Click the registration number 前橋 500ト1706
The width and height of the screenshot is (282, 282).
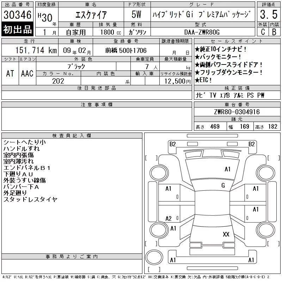point(126,50)
